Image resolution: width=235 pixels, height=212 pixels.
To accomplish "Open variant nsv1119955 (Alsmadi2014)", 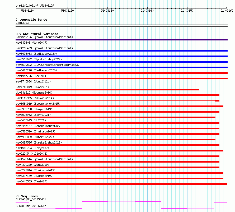I will [x=35, y=98].
